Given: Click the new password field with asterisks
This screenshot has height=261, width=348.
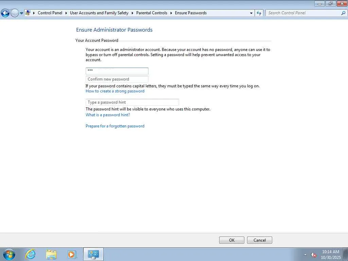Looking at the screenshot, I should (117, 71).
